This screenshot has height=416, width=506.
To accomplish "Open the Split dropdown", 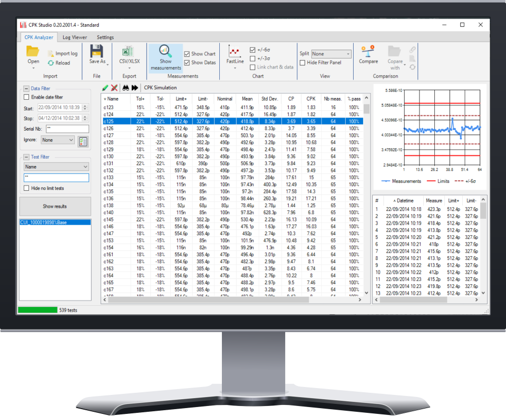I will point(331,54).
